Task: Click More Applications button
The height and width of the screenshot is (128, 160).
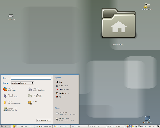Action: coord(44,120)
